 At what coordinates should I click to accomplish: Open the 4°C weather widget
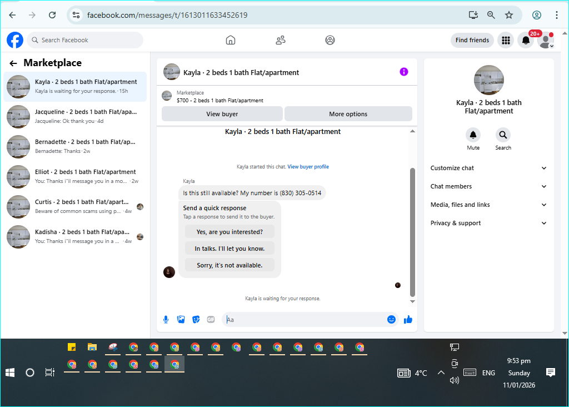412,373
